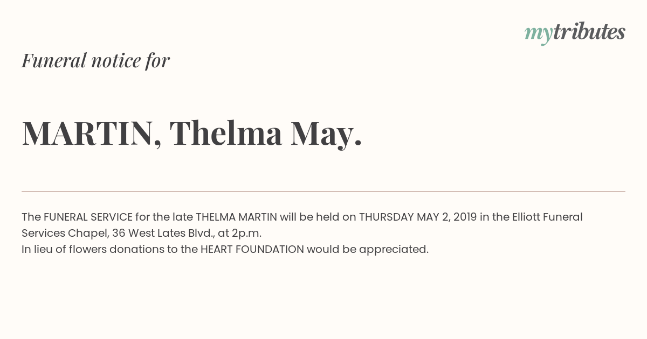Image resolution: width=647 pixels, height=339 pixels.
Task: Click "THELMA MARTIN" in the notice paragraph
Action: click(236, 217)
